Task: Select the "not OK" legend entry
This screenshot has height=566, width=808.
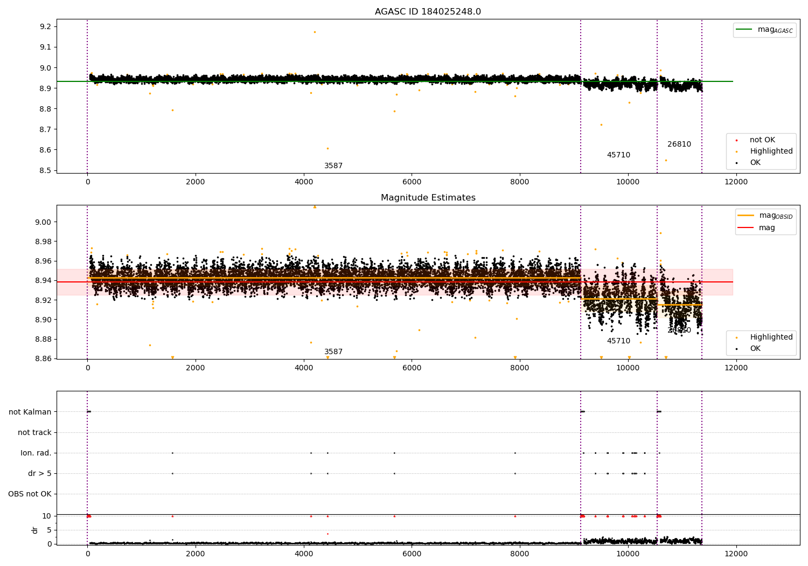Action: click(x=762, y=140)
